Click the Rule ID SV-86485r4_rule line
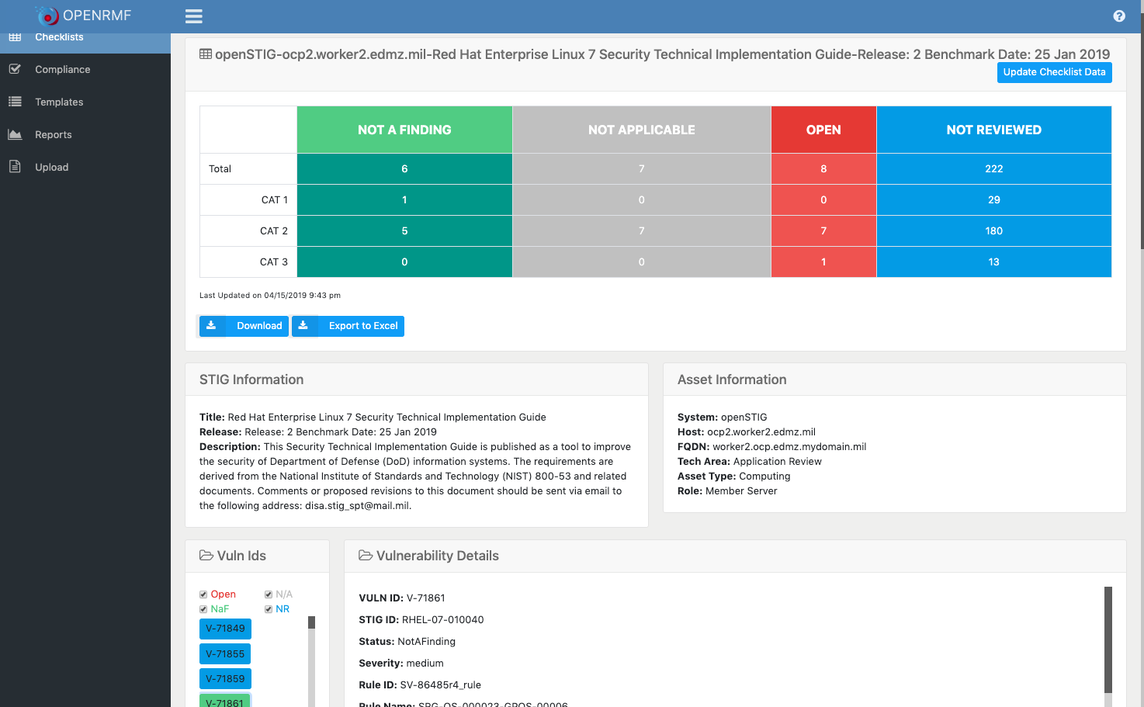The height and width of the screenshot is (707, 1144). [x=420, y=684]
